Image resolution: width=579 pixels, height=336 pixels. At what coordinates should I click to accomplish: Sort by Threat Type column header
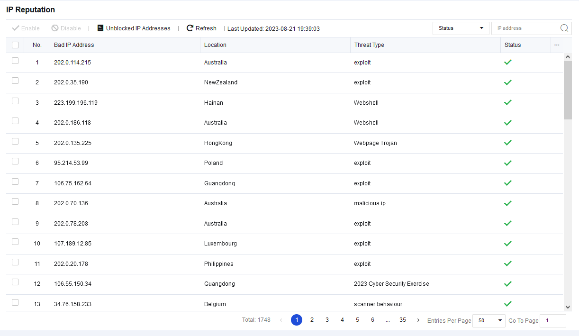click(369, 45)
